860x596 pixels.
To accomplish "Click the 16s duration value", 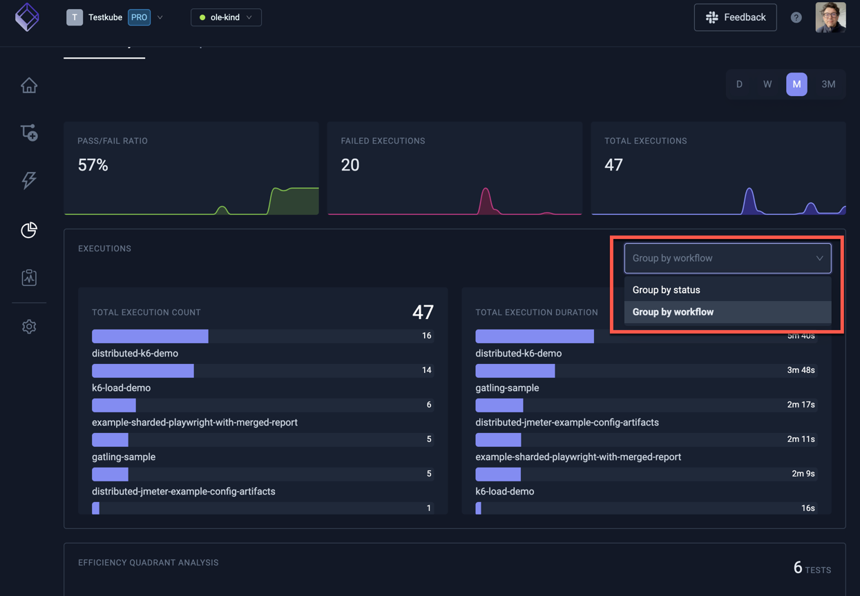I will 808,508.
